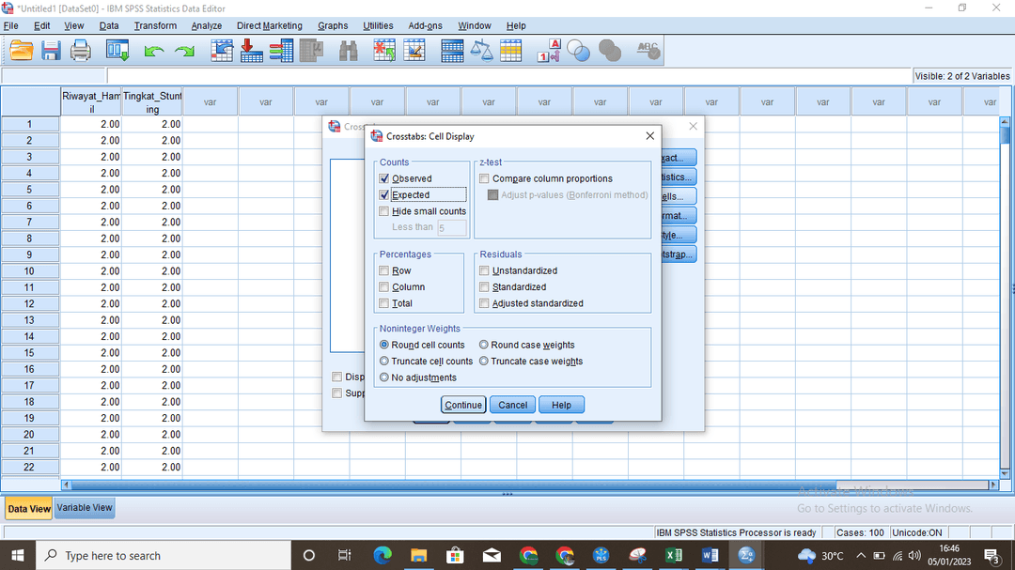
Task: Click the Less than value field
Action: coord(451,228)
